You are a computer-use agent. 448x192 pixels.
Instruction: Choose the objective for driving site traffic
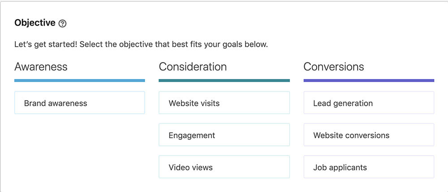(224, 103)
